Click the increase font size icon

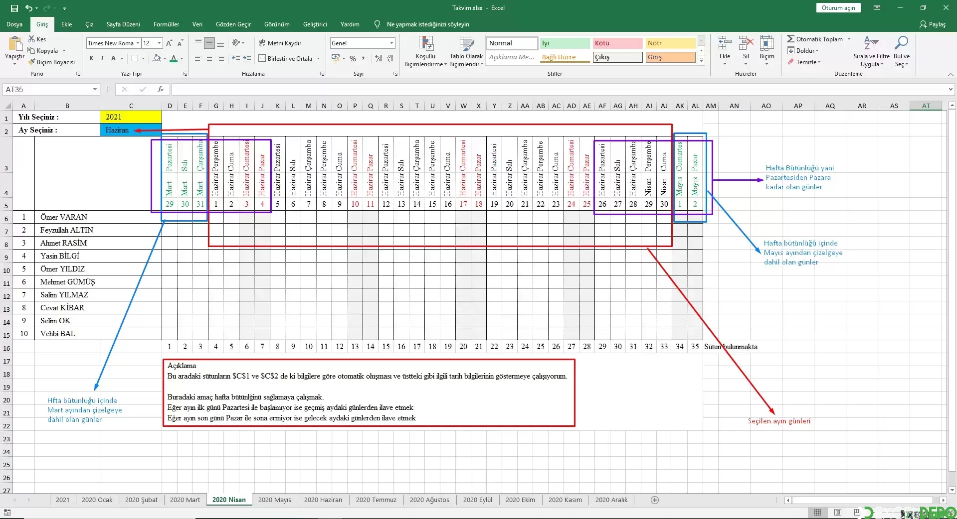170,43
